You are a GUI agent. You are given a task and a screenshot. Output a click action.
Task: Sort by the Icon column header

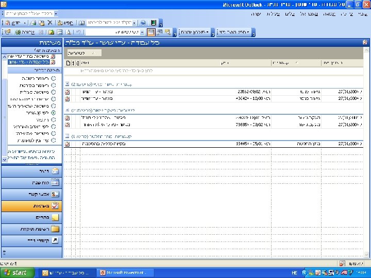(x=68, y=63)
